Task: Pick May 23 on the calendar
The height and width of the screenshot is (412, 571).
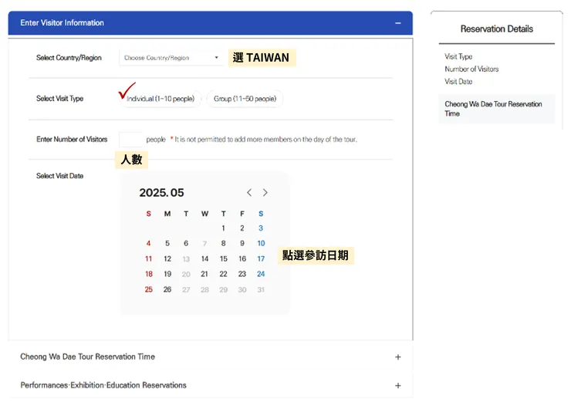Action: coord(242,274)
